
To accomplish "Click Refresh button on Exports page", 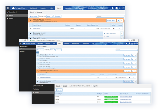I will (59, 90).
